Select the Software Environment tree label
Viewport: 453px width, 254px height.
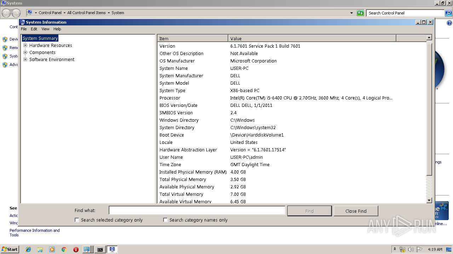click(x=52, y=59)
